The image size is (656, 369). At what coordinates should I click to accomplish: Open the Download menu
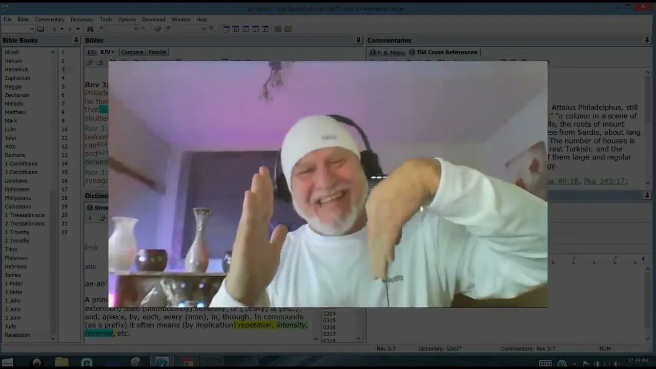(154, 19)
